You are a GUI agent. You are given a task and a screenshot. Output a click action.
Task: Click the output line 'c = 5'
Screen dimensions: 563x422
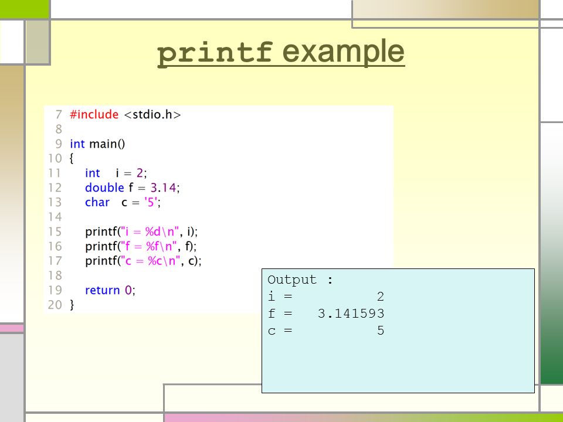click(x=326, y=331)
